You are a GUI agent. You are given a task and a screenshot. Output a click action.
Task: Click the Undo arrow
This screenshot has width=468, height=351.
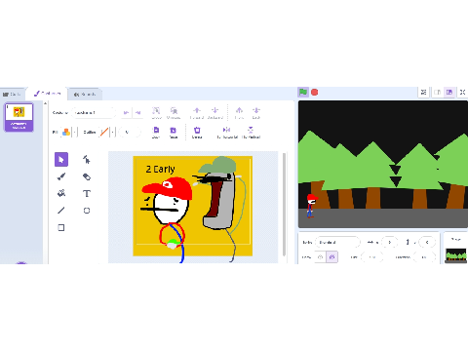(x=126, y=113)
